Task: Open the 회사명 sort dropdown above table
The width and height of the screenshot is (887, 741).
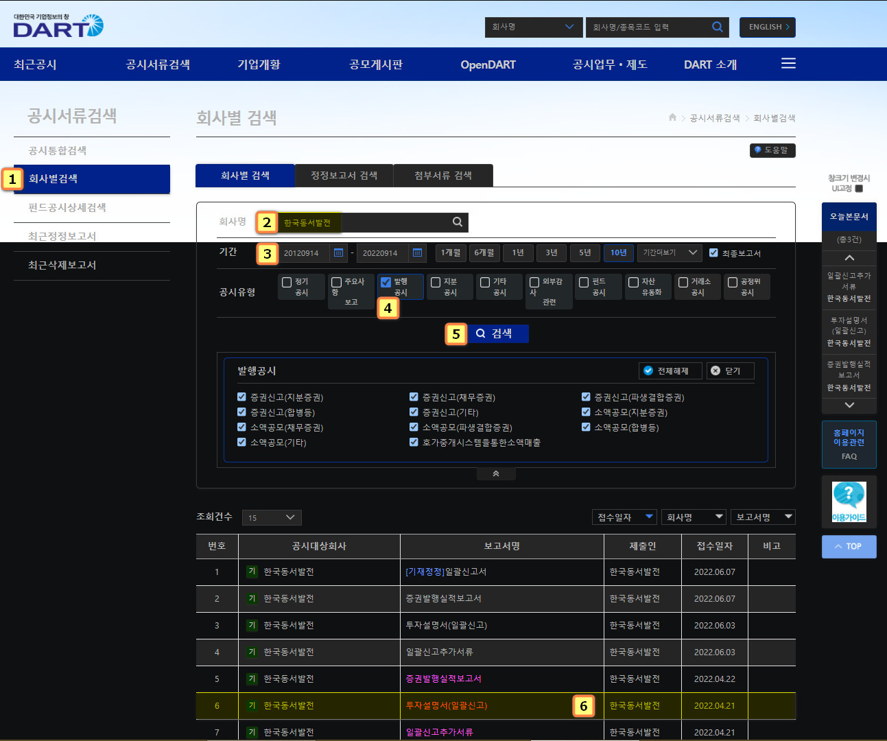Action: click(x=694, y=517)
